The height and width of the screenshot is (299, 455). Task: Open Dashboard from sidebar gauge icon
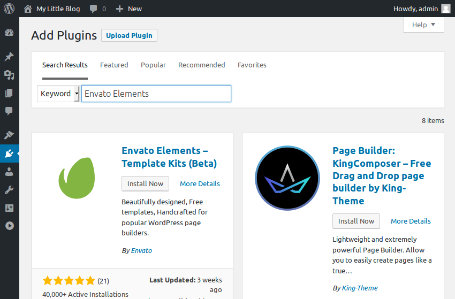pos(9,33)
